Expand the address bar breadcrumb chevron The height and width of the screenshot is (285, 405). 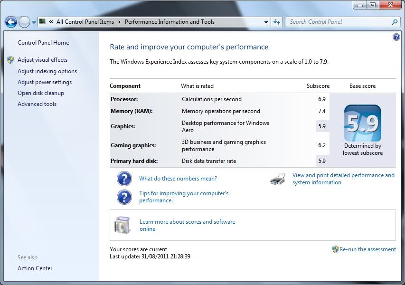(51, 22)
